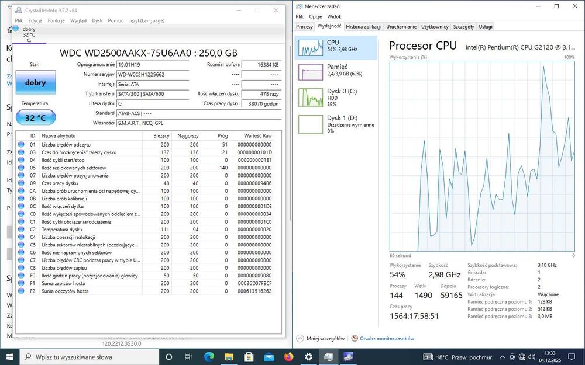Click the Bieżący column header

[x=157, y=136]
